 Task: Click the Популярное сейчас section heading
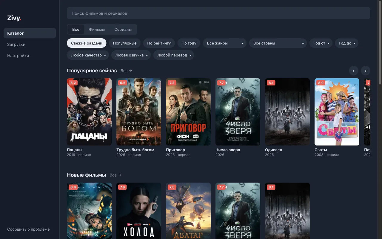click(92, 71)
